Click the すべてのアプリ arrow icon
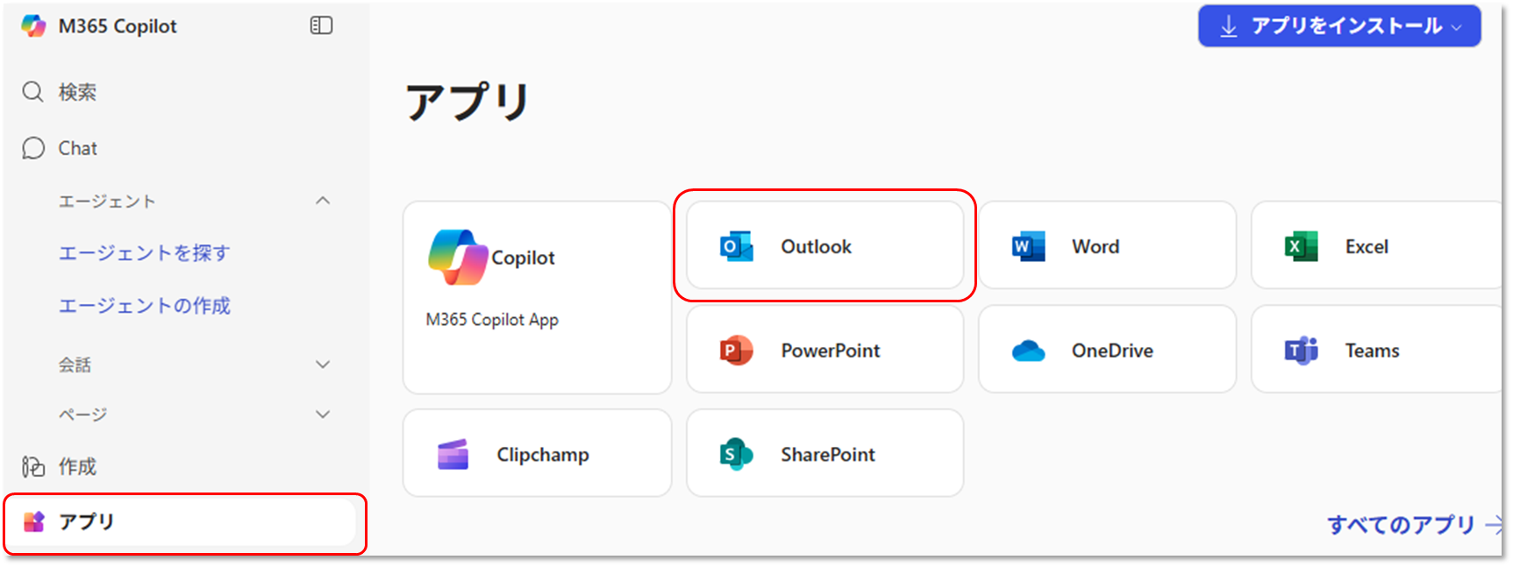This screenshot has width=1513, height=567. [x=1495, y=525]
